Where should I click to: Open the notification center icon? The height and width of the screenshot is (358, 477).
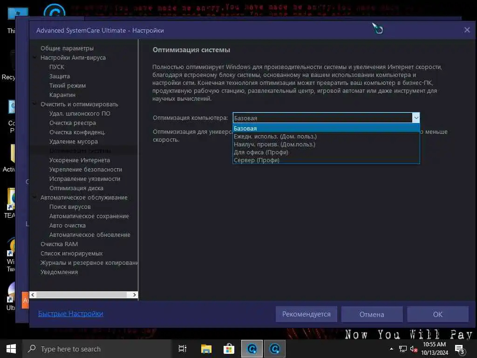(460, 349)
